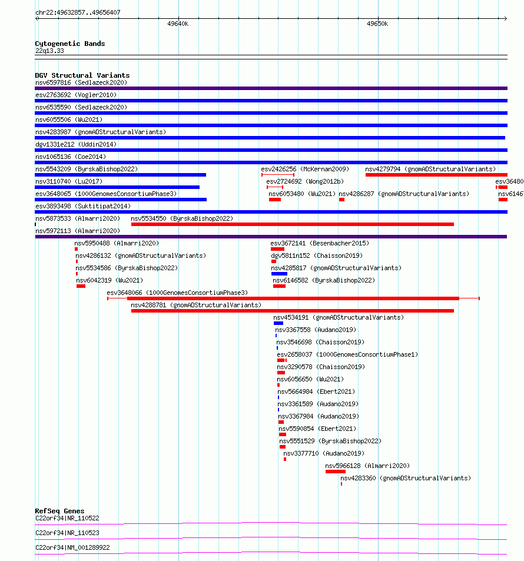Image resolution: width=524 pixels, height=561 pixels.
Task: Click the DGV Structural Variants track title
Action: coord(82,75)
